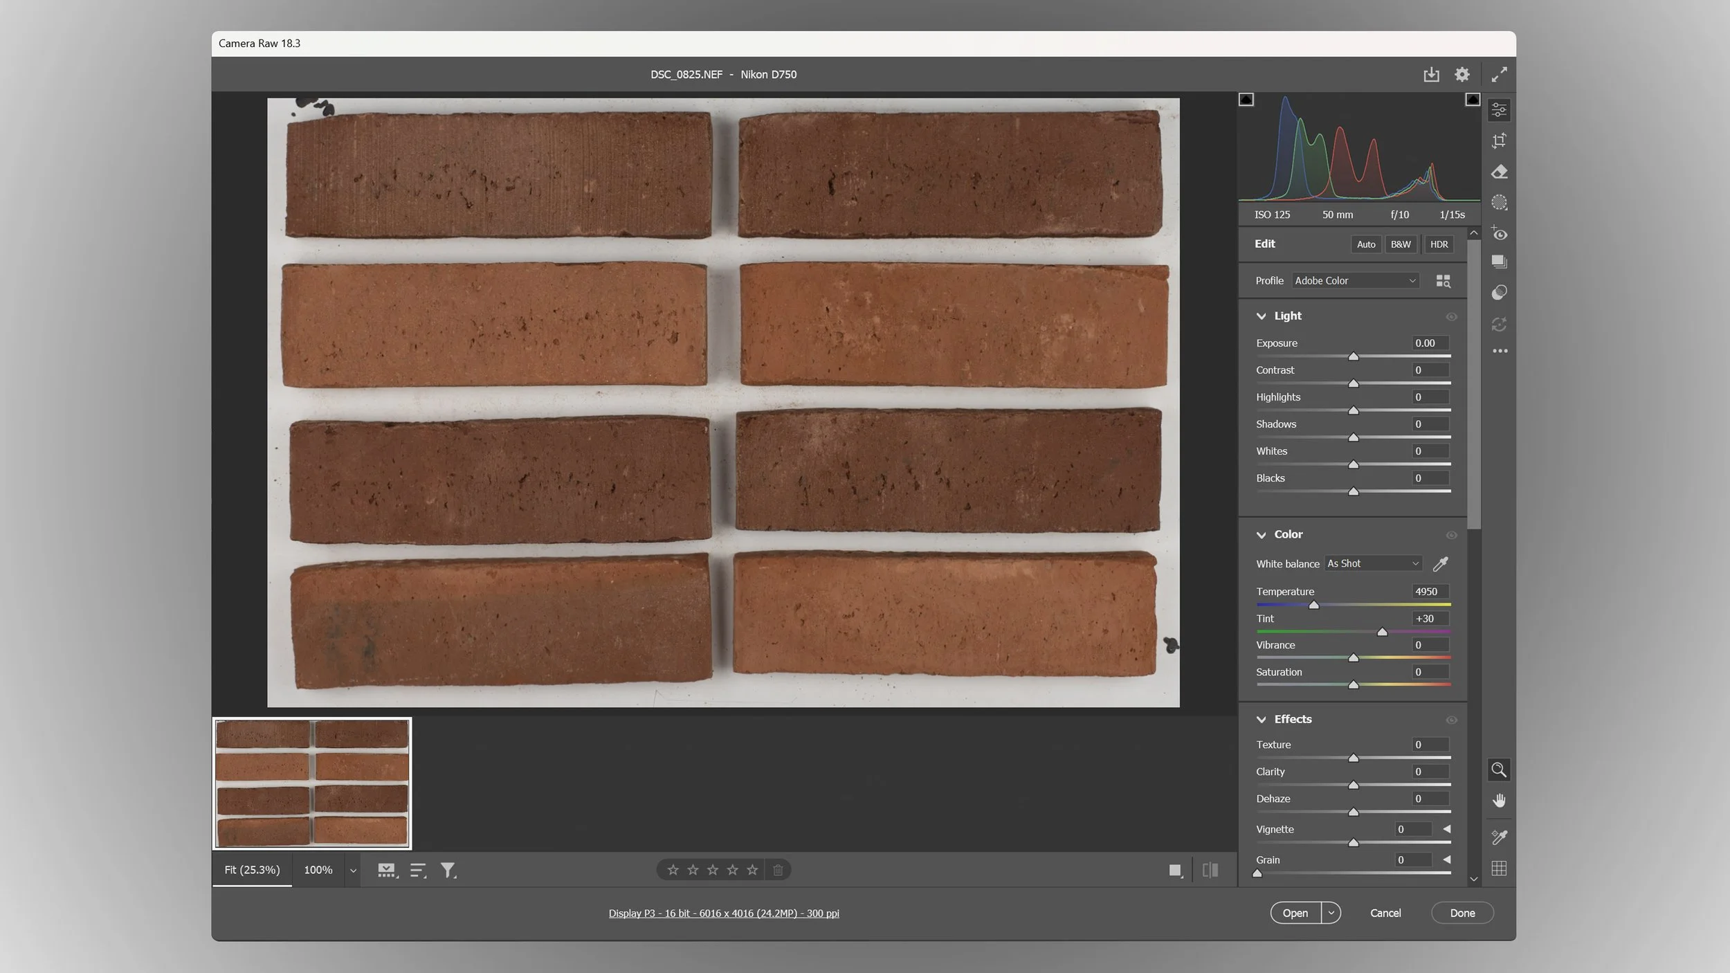
Task: Open Camera Raw preferences gear
Action: [x=1462, y=75]
